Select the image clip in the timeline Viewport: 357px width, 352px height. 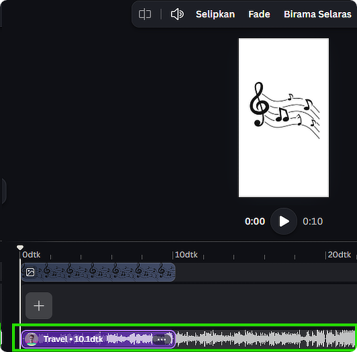(x=98, y=272)
